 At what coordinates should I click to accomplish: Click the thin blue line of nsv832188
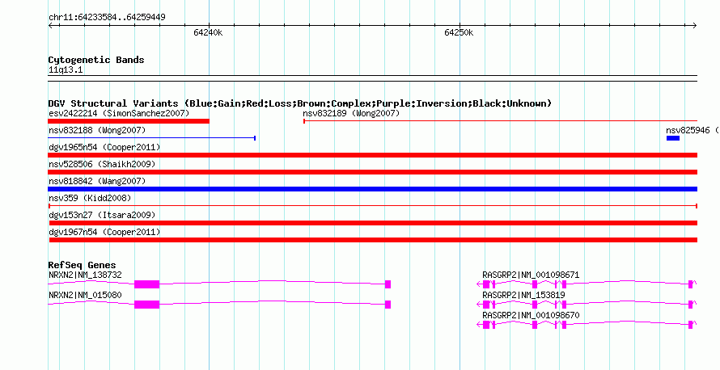151,138
